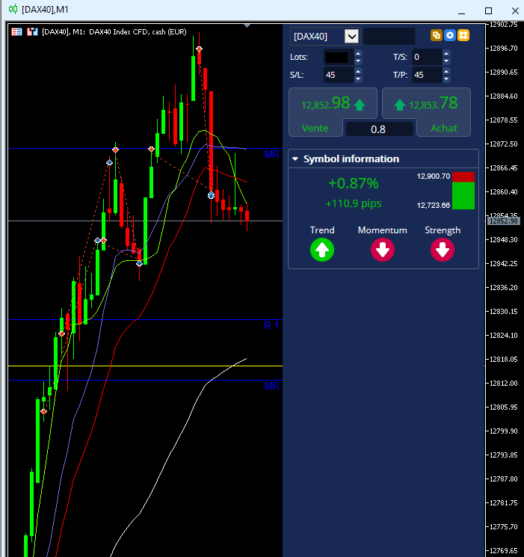524x557 pixels.
Task: Maximize the [DAX40],M1 chart window
Action: [488, 10]
